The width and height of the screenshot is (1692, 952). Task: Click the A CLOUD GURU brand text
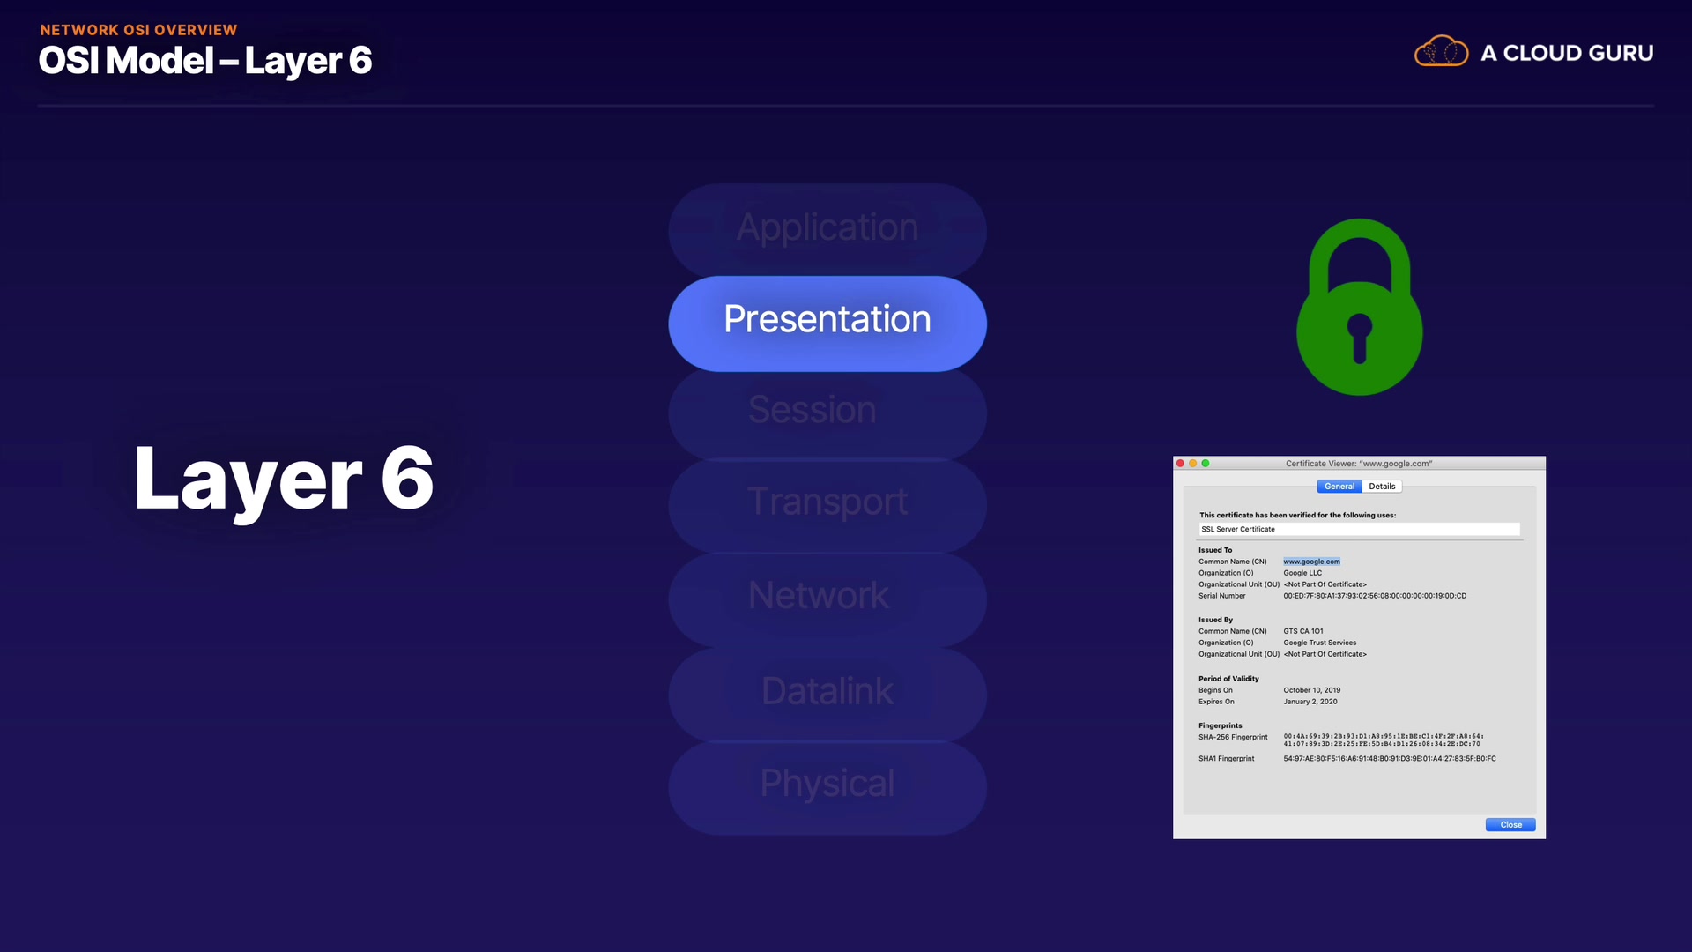coord(1566,53)
